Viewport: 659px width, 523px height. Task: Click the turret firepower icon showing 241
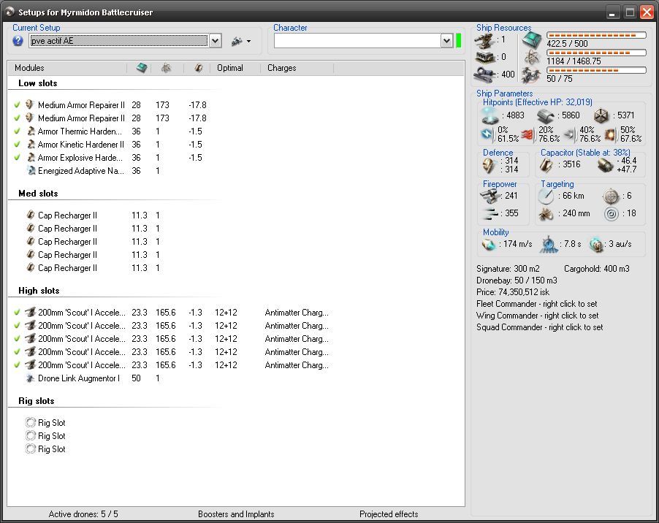[490, 196]
